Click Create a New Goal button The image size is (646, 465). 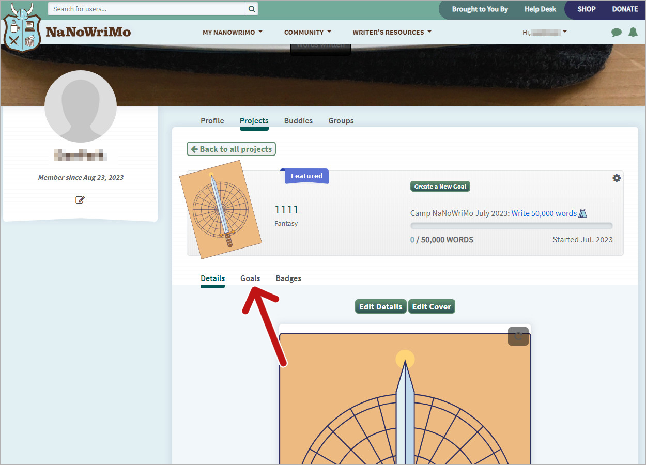coord(440,187)
